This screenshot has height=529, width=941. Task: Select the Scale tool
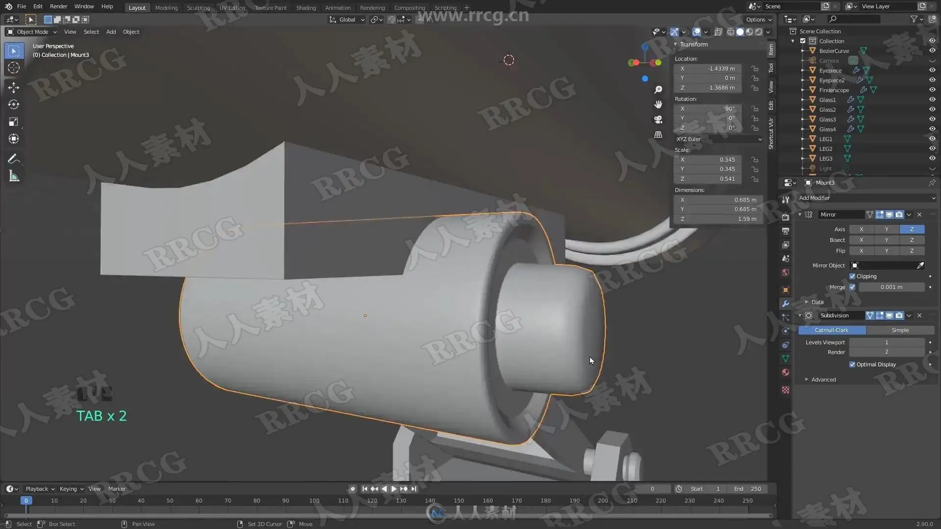14,121
